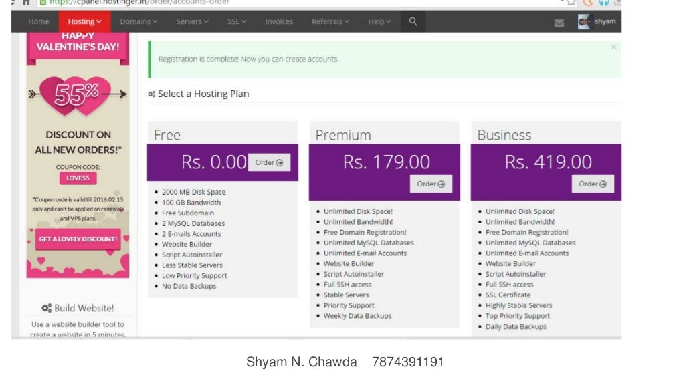Click 'Daily Data Backups' in Business
The image size is (685, 385).
click(x=516, y=326)
